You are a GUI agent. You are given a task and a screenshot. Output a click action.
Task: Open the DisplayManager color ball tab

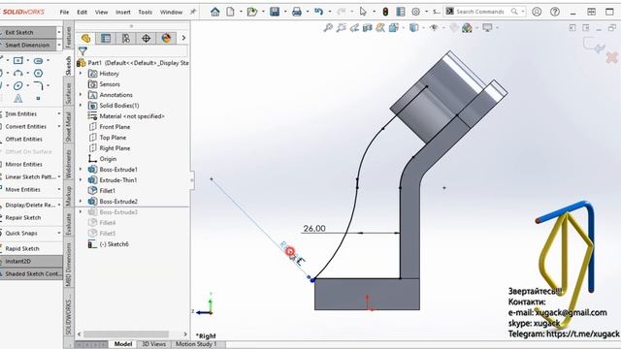[x=166, y=38]
